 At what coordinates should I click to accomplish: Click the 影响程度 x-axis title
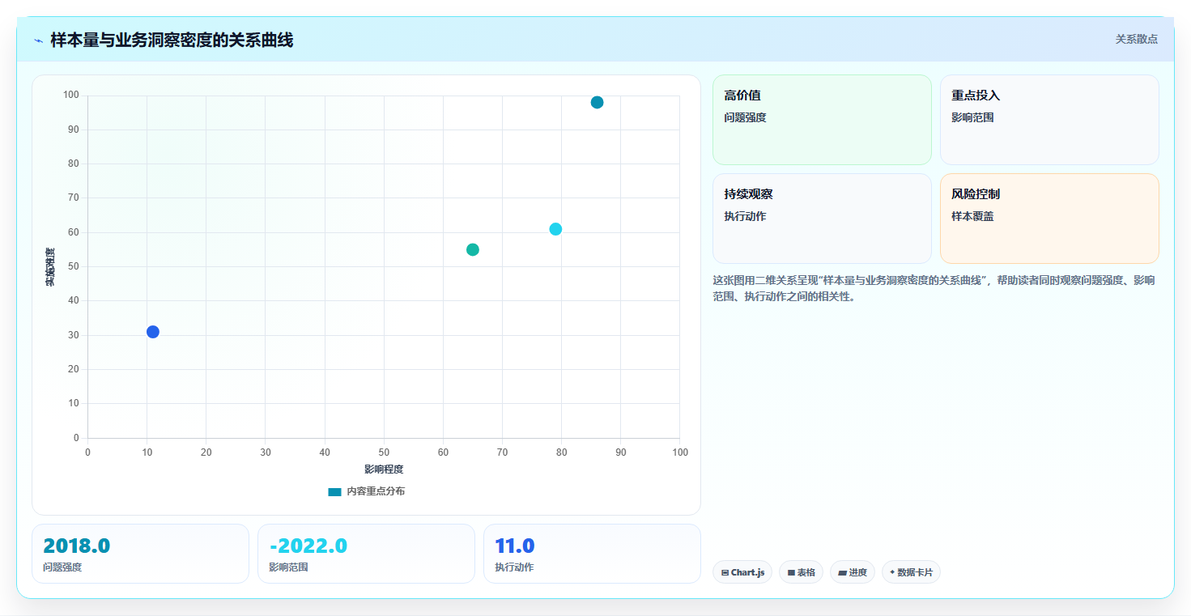pos(384,469)
